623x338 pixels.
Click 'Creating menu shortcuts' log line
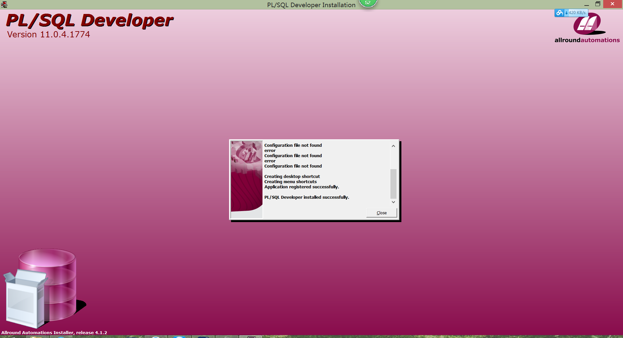click(290, 182)
